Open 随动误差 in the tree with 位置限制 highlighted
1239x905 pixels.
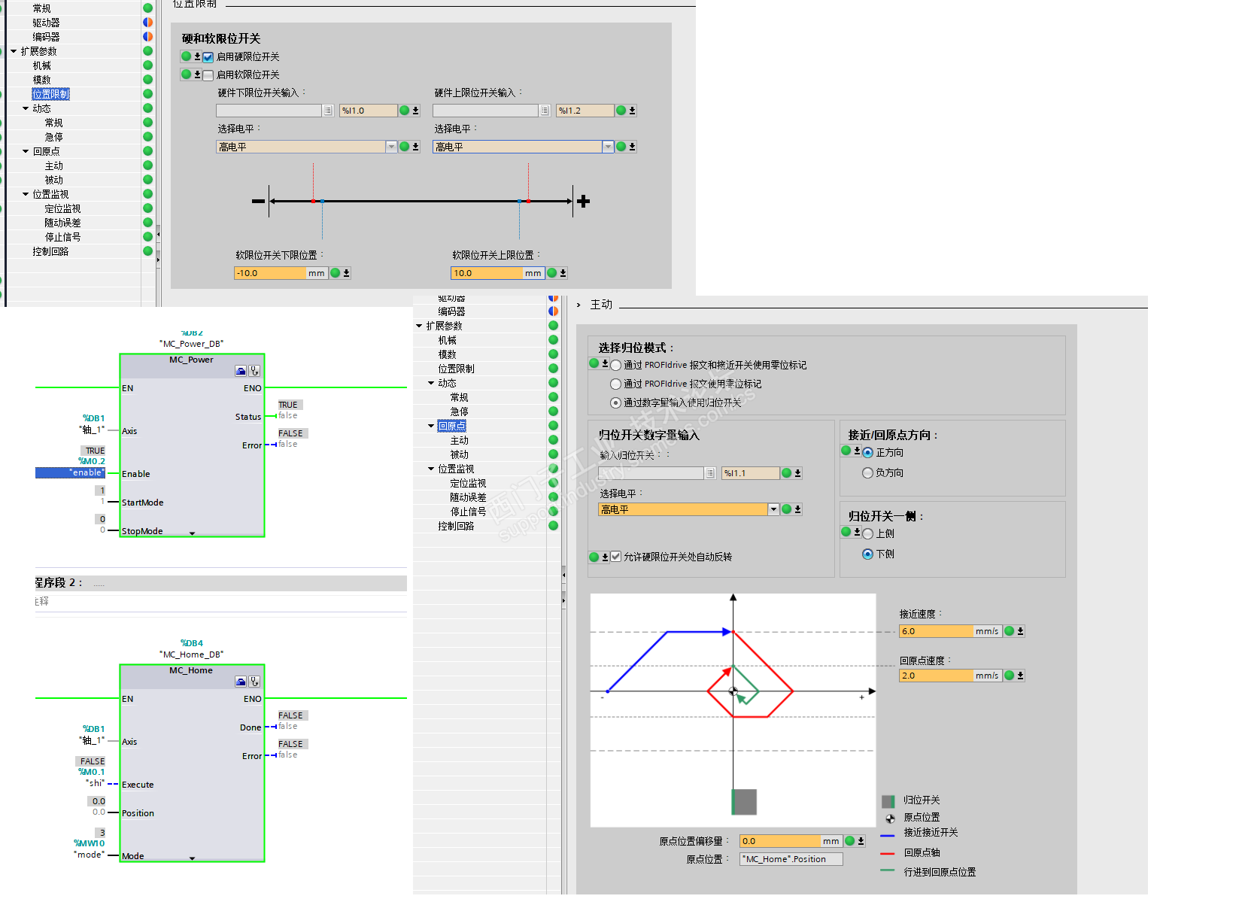pyautogui.click(x=62, y=223)
